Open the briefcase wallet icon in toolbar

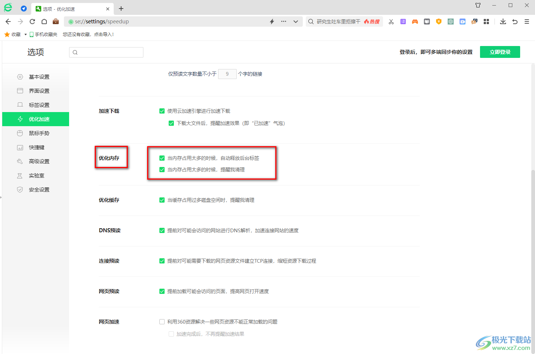tap(56, 22)
